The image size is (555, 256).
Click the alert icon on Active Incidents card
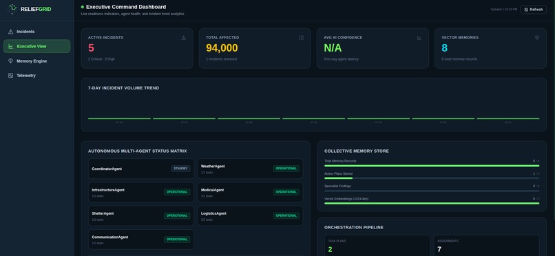[183, 37]
